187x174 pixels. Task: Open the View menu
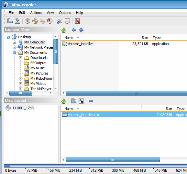[x=50, y=13]
